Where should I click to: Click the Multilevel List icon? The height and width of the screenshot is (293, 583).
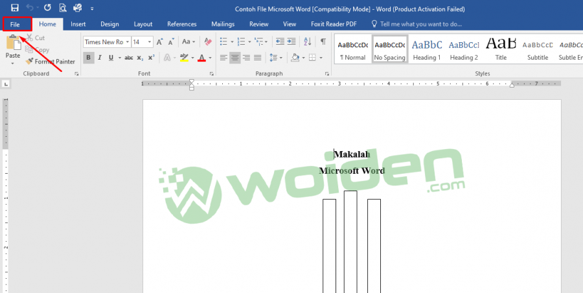258,41
